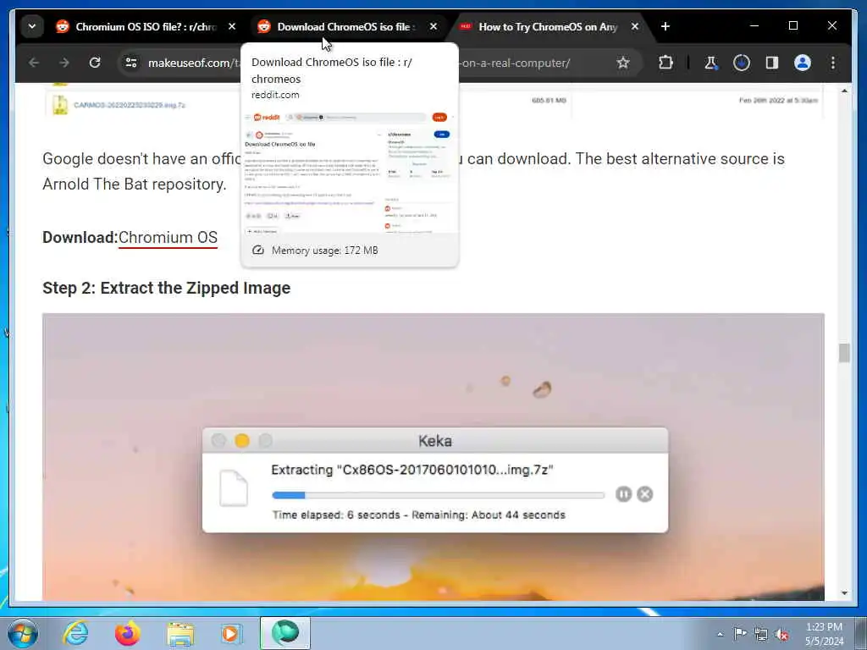The height and width of the screenshot is (650, 867).
Task: Click the yellow minimize dot in Keka image
Action: [x=241, y=440]
